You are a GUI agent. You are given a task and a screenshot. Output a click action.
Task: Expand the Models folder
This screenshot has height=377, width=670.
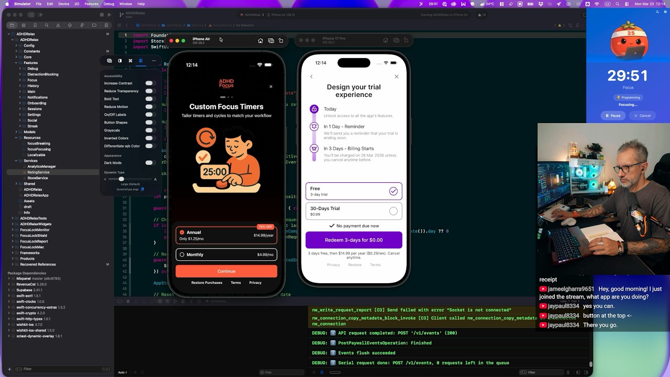[x=16, y=132]
